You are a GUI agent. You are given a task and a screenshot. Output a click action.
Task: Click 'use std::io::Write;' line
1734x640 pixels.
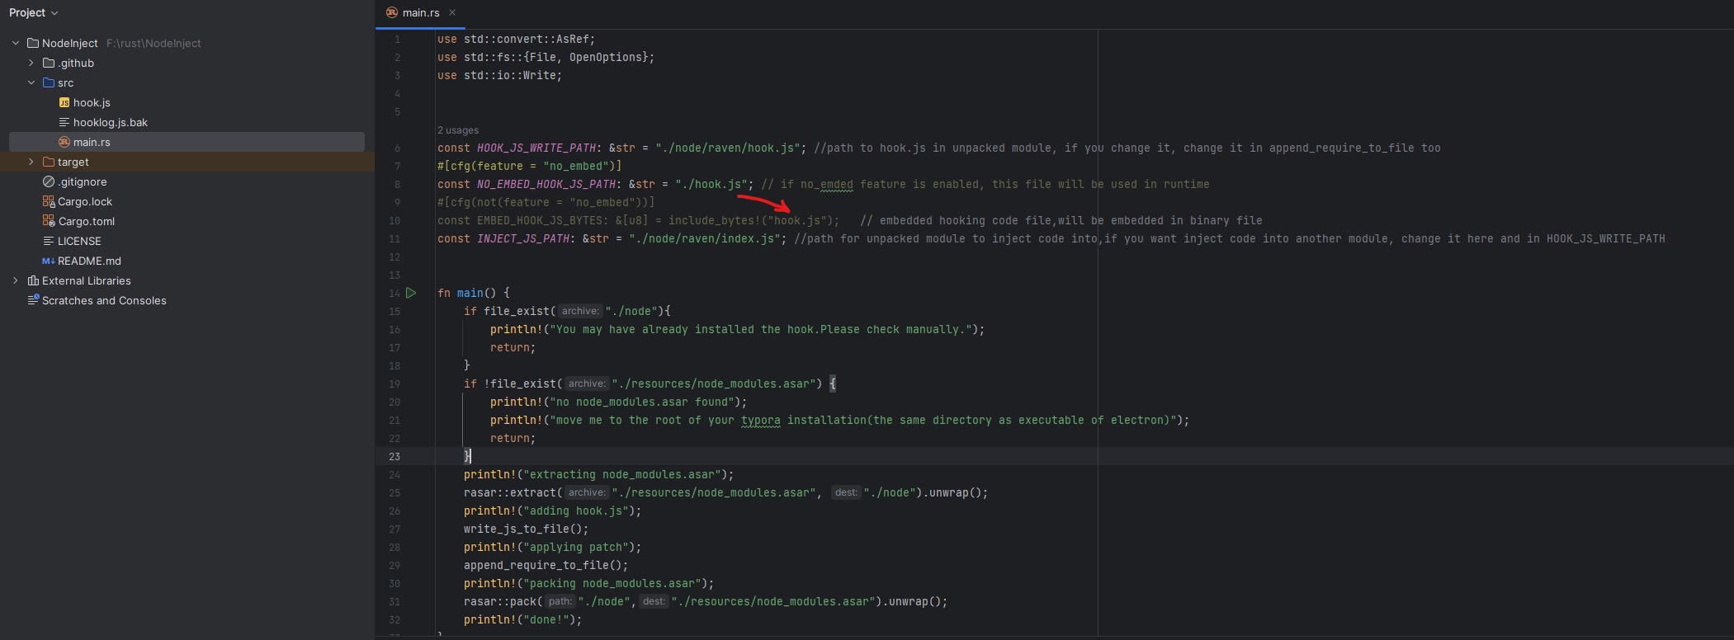(500, 76)
